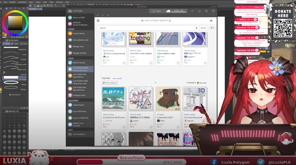Image resolution: width=296 pixels, height=165 pixels.
Task: Reload the Clip Studio Assets page
Action: pyautogui.click(x=108, y=15)
